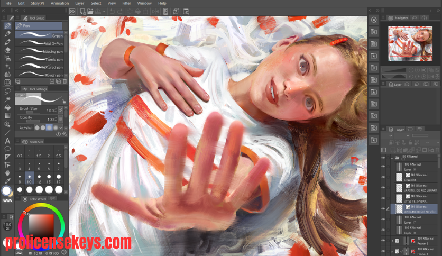
Task: Switch to the Navigator tab
Action: pos(398,18)
